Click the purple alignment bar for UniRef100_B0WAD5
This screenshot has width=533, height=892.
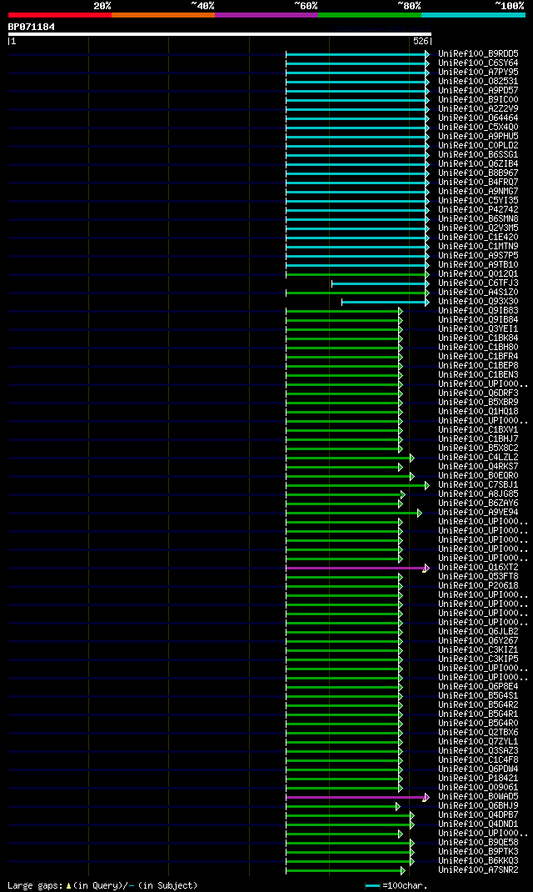click(357, 797)
